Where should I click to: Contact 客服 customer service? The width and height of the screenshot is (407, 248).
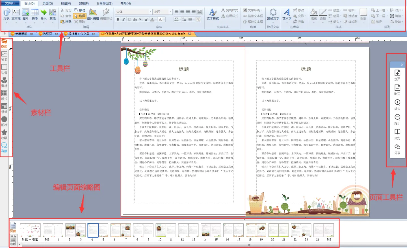tap(4, 148)
